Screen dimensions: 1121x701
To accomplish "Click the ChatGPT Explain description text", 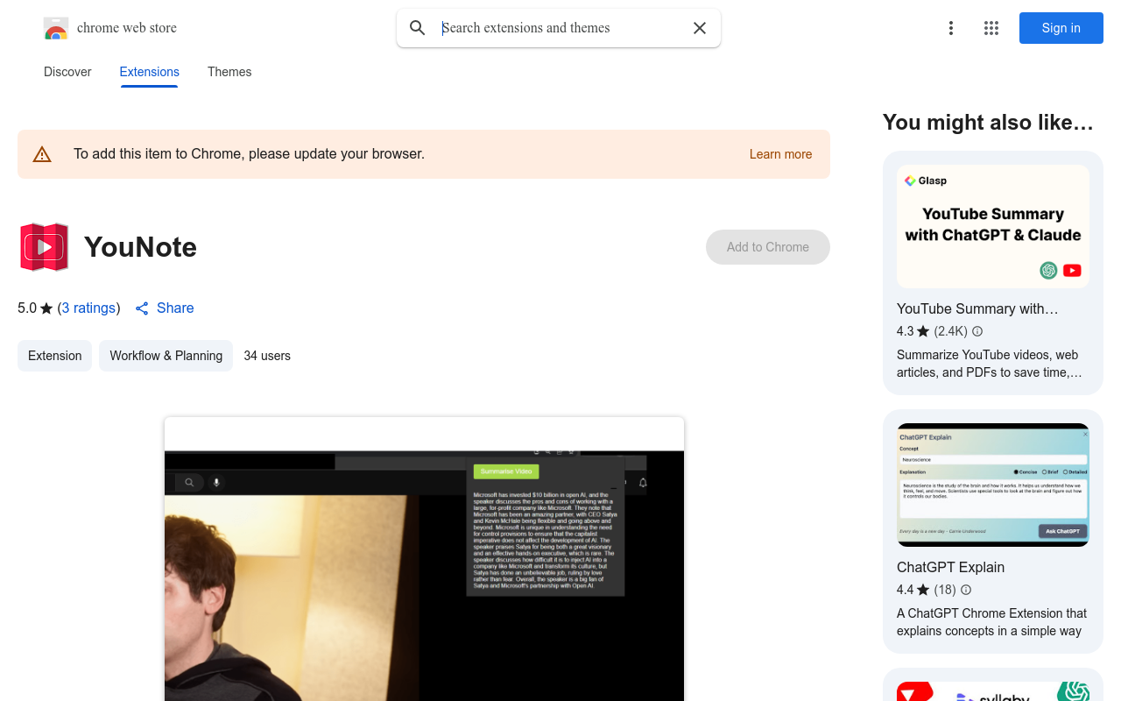I will [991, 622].
